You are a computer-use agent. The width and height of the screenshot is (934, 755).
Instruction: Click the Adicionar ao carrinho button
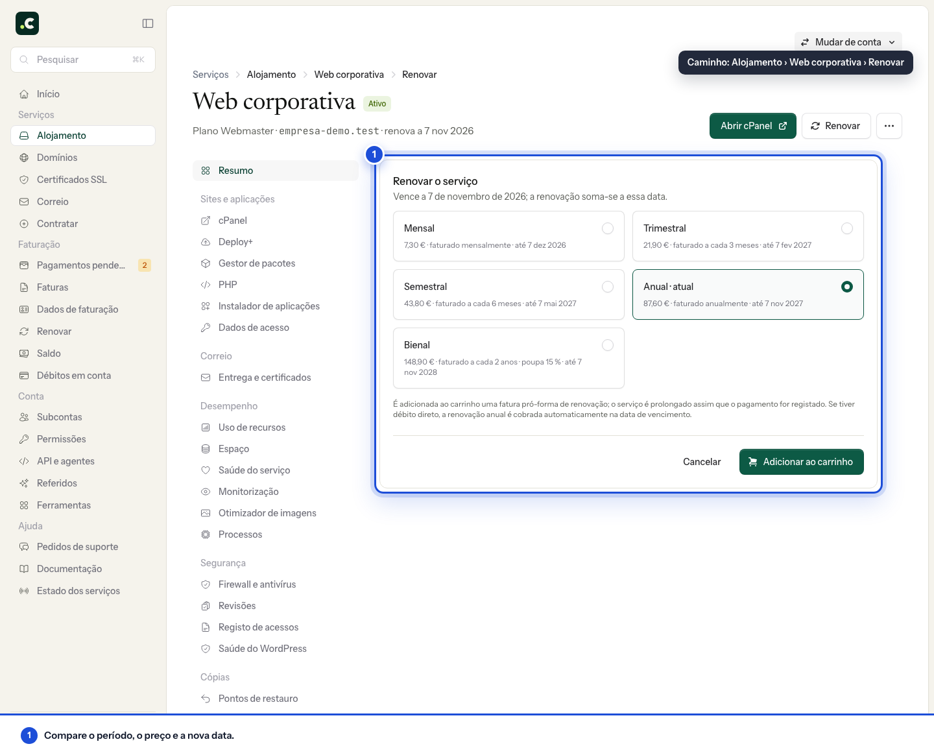tap(802, 462)
